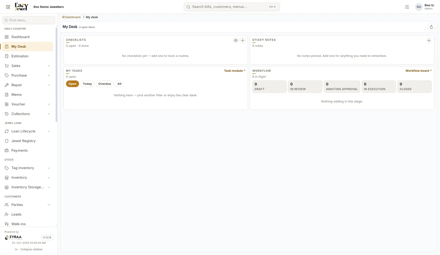Click the sidebar vertical scrollbar

(x=56, y=74)
